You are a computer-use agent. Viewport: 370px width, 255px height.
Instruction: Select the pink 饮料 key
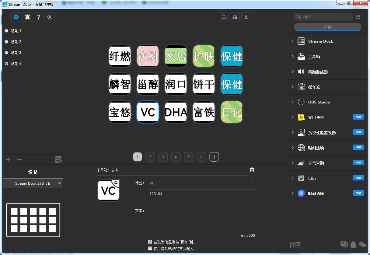coord(148,56)
